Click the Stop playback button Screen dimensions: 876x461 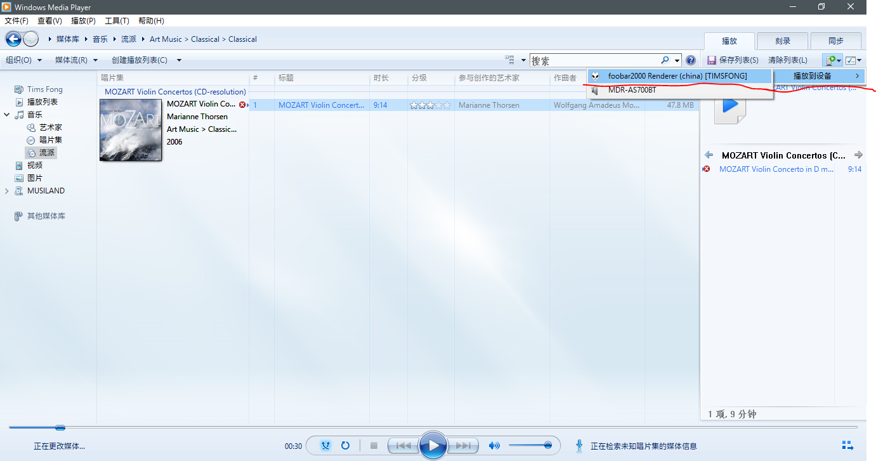pos(374,446)
